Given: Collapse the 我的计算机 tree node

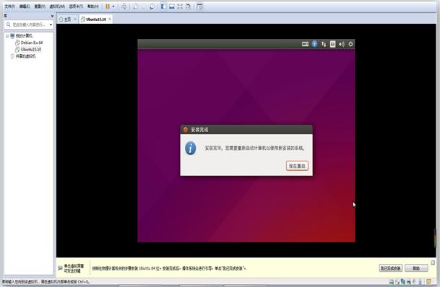Looking at the screenshot, I should click(7, 36).
